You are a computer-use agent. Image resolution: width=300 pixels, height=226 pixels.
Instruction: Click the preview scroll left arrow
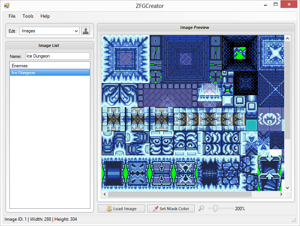click(105, 194)
